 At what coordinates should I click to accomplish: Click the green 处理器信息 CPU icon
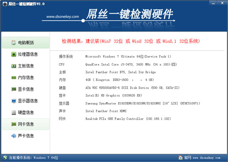pos(14,54)
